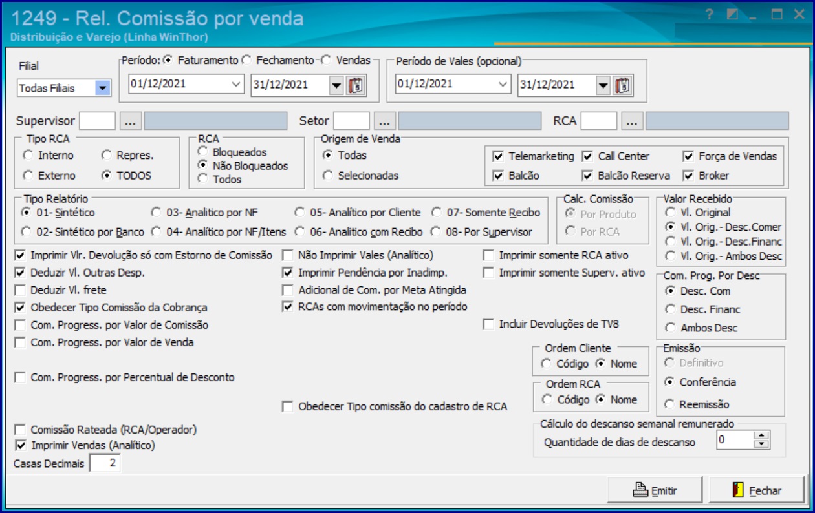Open Setor lookup ellipsis button

pyautogui.click(x=384, y=121)
